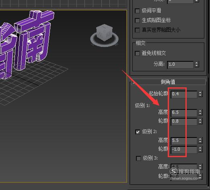This screenshot has width=210, height=190.
Task: Click 级别 2 高度 field showing 5.5
Action: coord(184,141)
